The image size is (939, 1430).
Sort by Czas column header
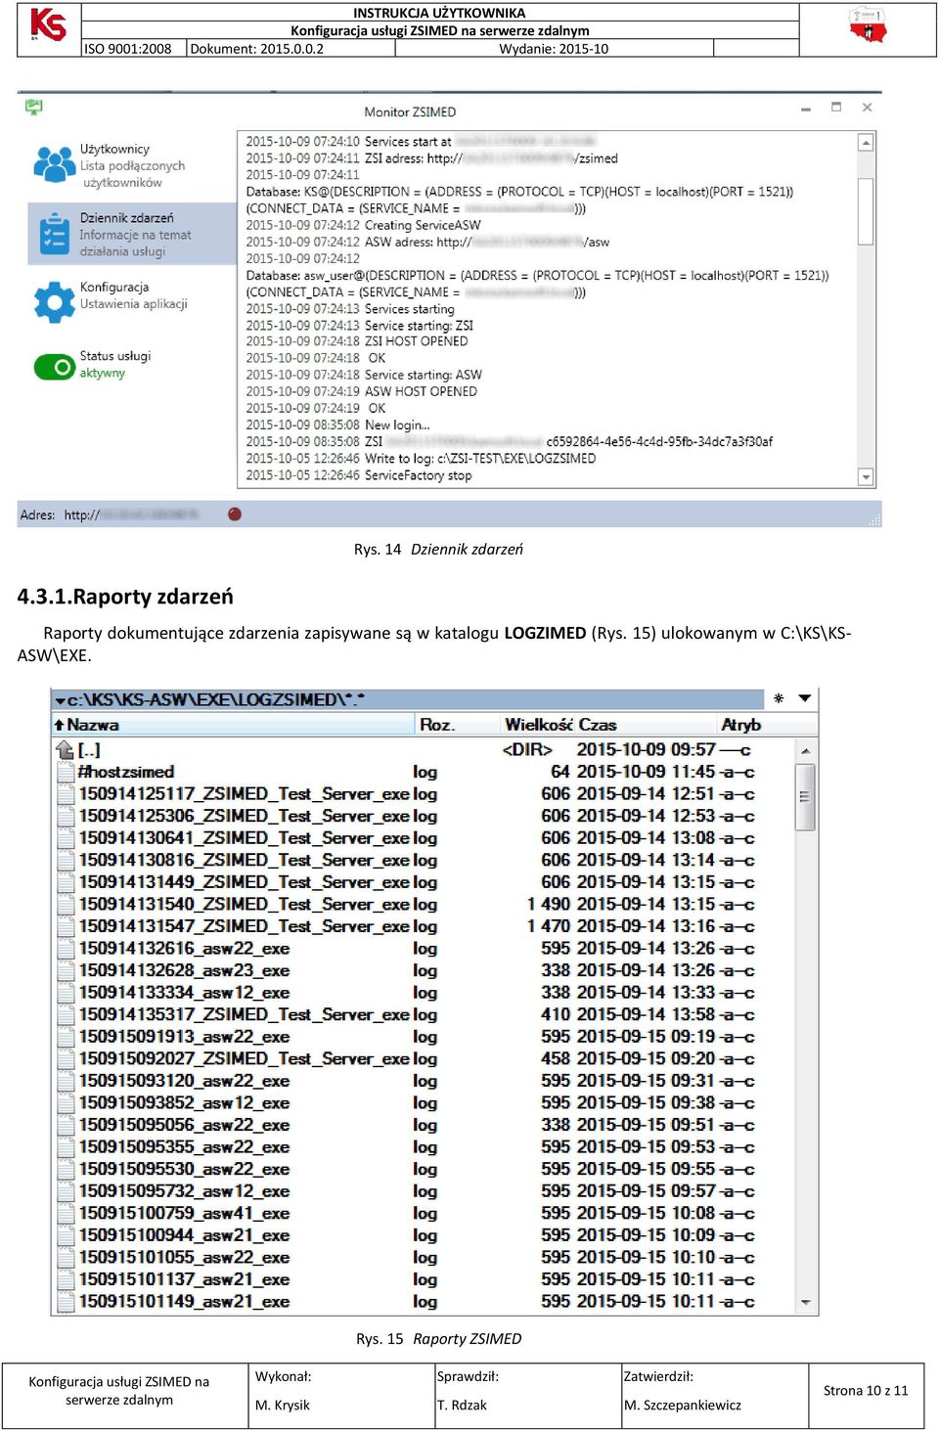(646, 725)
